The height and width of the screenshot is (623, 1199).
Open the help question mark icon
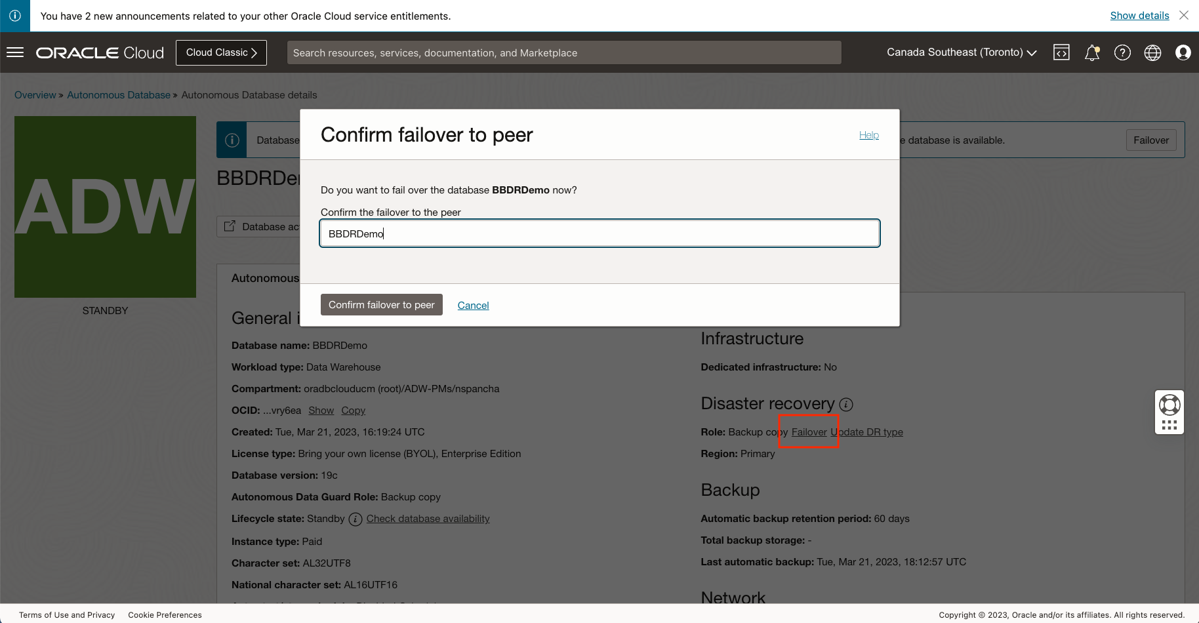click(x=1122, y=52)
